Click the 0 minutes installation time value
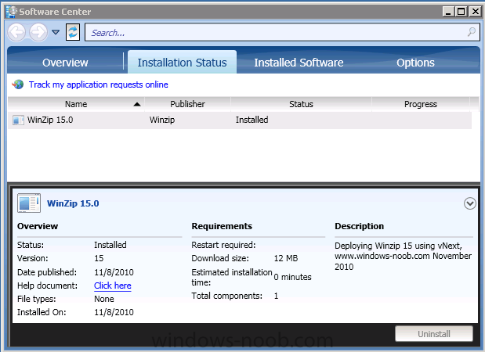Viewport: 485px width, 352px height. coord(292,277)
